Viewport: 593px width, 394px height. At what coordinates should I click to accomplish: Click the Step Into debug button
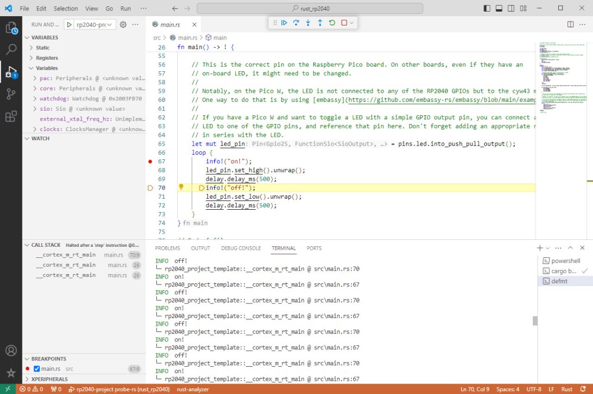pyautogui.click(x=308, y=23)
